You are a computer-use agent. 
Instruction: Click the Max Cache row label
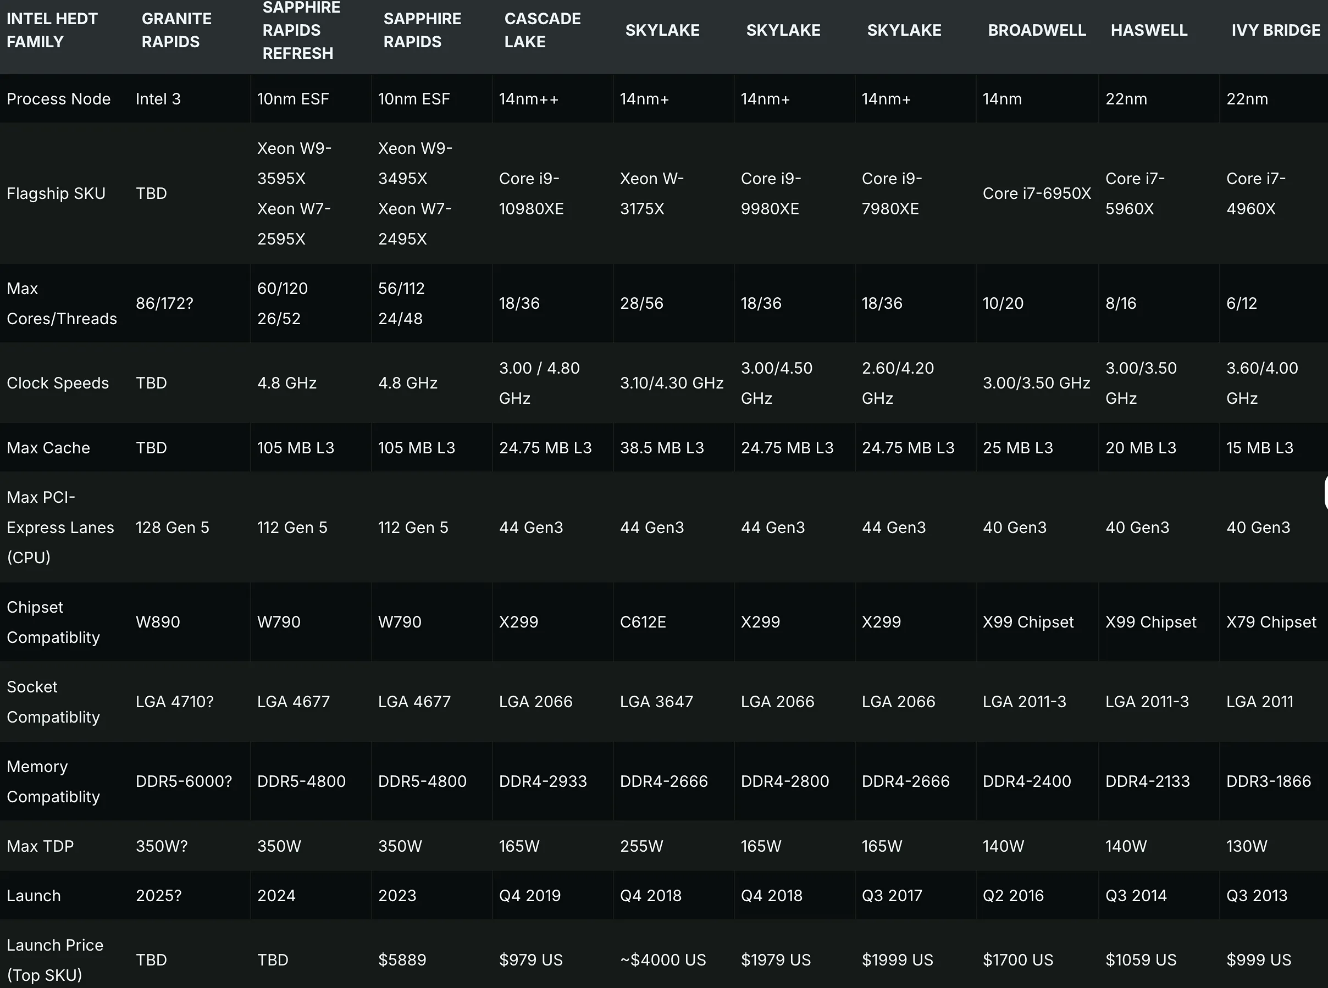pyautogui.click(x=48, y=447)
